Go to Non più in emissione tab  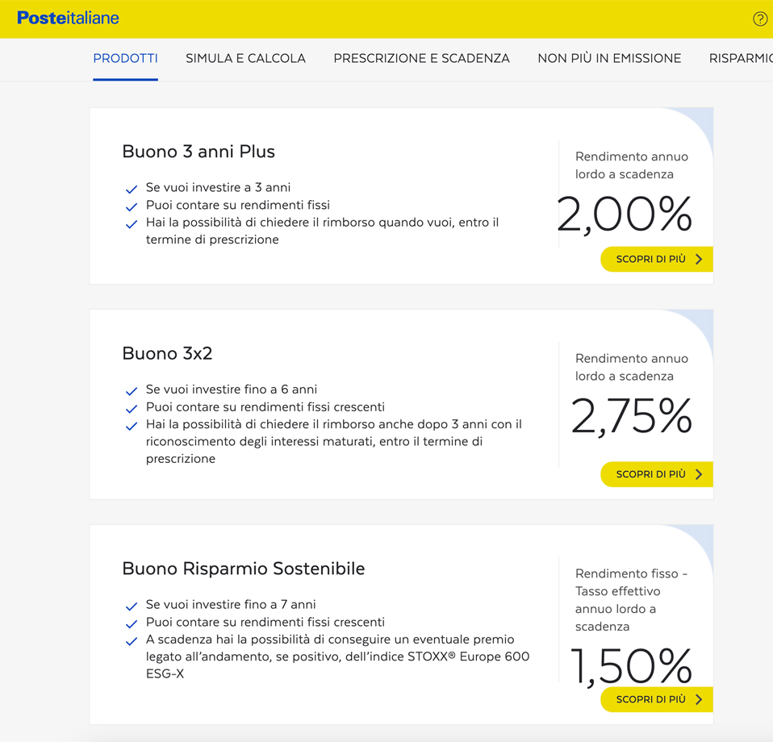click(x=609, y=59)
